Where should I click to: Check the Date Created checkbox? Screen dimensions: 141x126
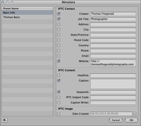[59, 114]
